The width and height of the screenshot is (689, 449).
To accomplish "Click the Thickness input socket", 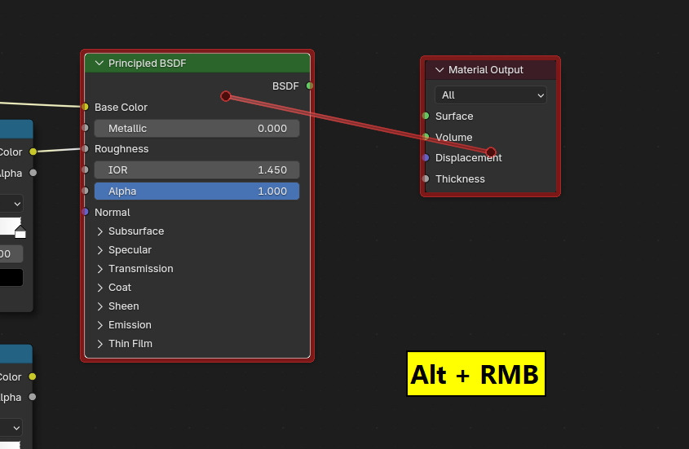I will click(x=426, y=178).
